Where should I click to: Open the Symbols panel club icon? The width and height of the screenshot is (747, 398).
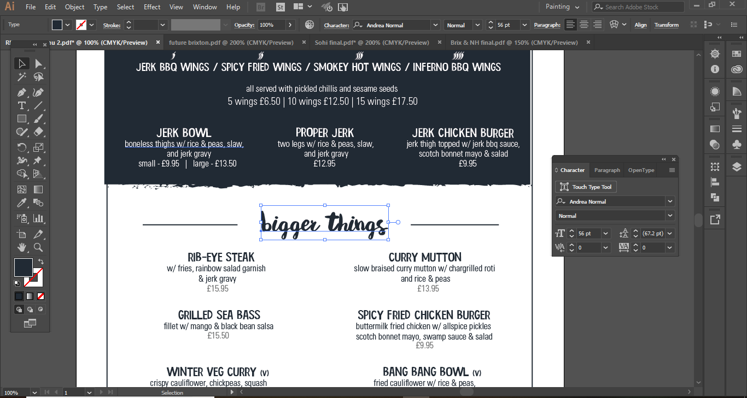click(x=737, y=145)
